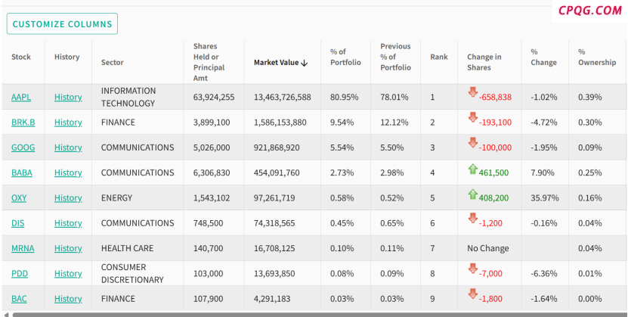This screenshot has width=628, height=317.
Task: Click No Change cell in MRNA row
Action: coord(488,248)
